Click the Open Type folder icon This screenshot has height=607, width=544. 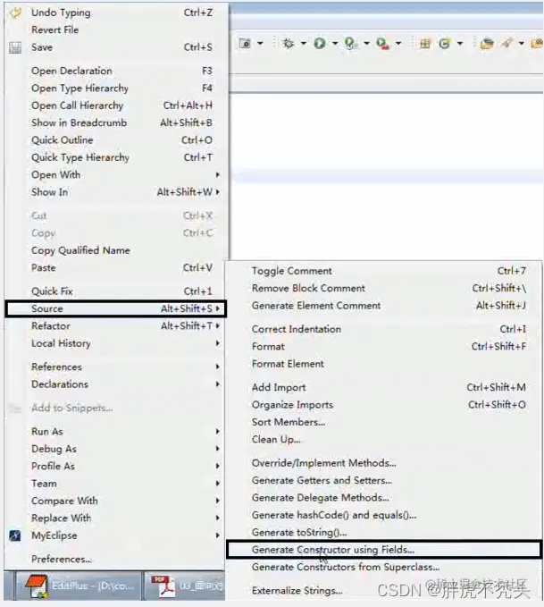[x=487, y=43]
